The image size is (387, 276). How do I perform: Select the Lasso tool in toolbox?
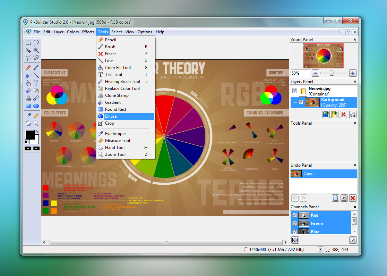[x=36, y=43]
